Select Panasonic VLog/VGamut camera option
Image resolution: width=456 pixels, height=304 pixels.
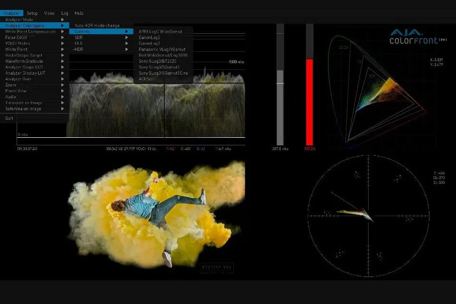(x=162, y=49)
